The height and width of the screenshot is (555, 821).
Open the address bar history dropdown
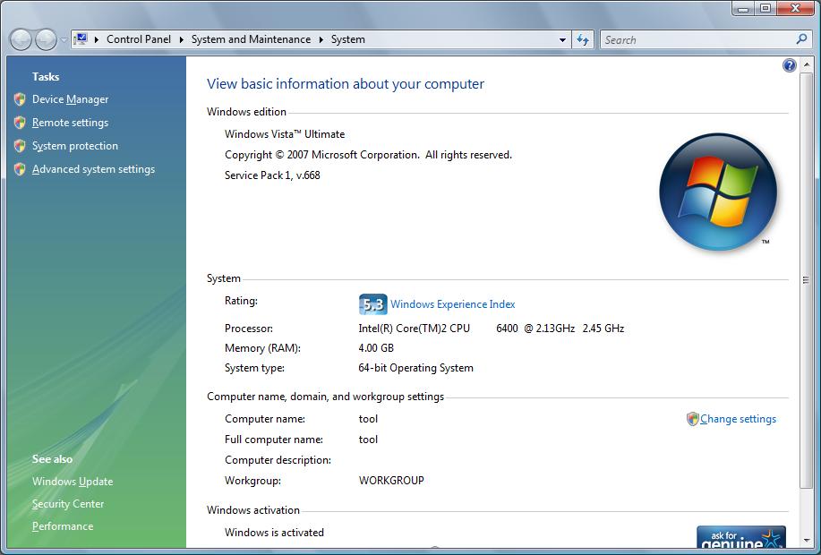pyautogui.click(x=562, y=39)
